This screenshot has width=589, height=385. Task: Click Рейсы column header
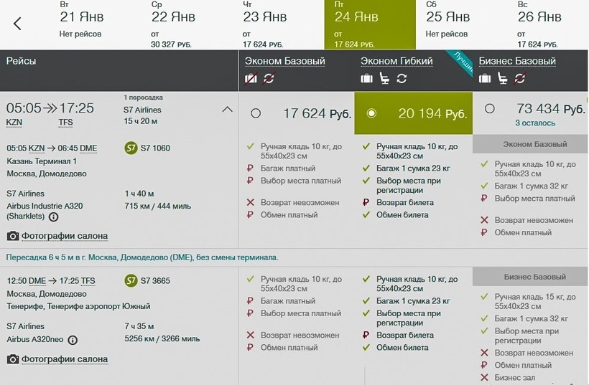21,61
